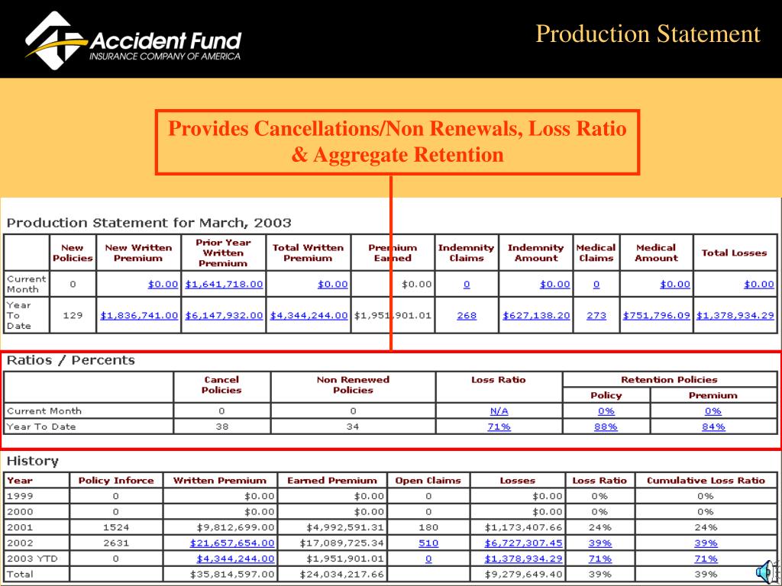
Task: Click the Current Month Loss Ratio N/A link
Action: point(499,411)
